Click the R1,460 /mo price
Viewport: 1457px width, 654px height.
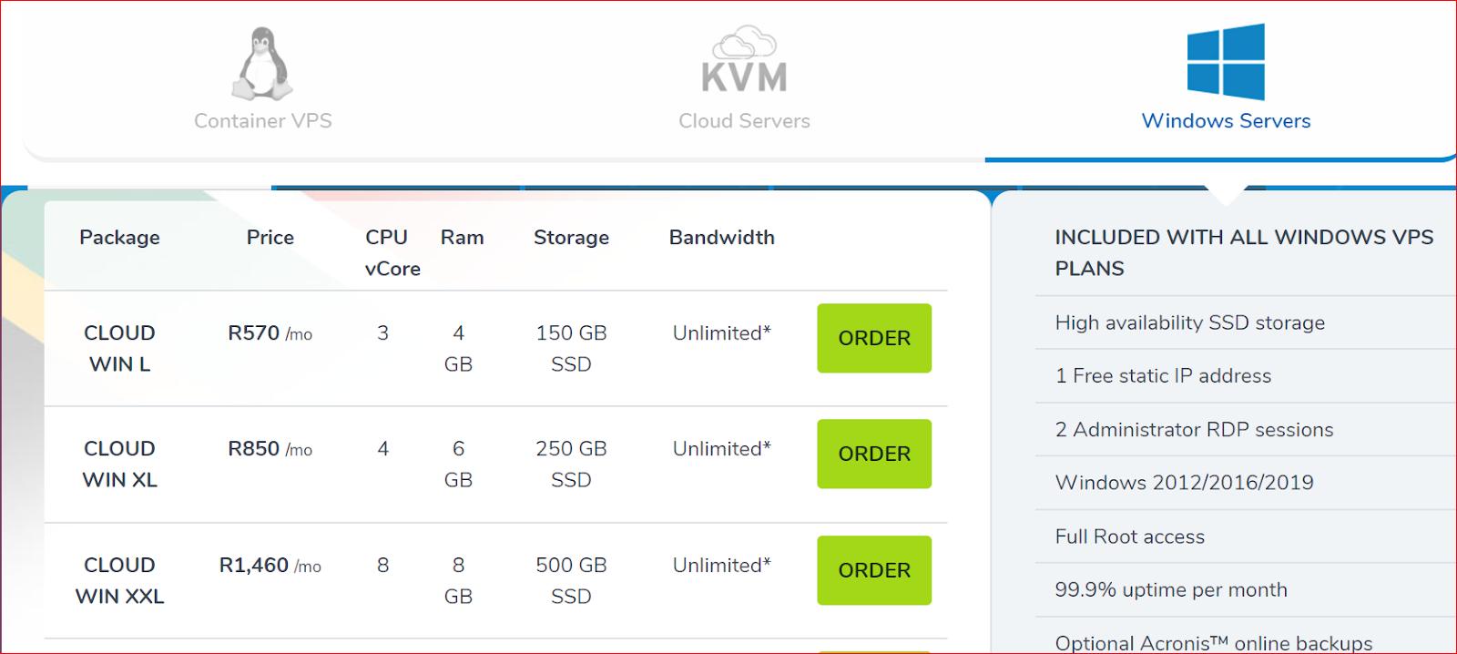[x=270, y=566]
